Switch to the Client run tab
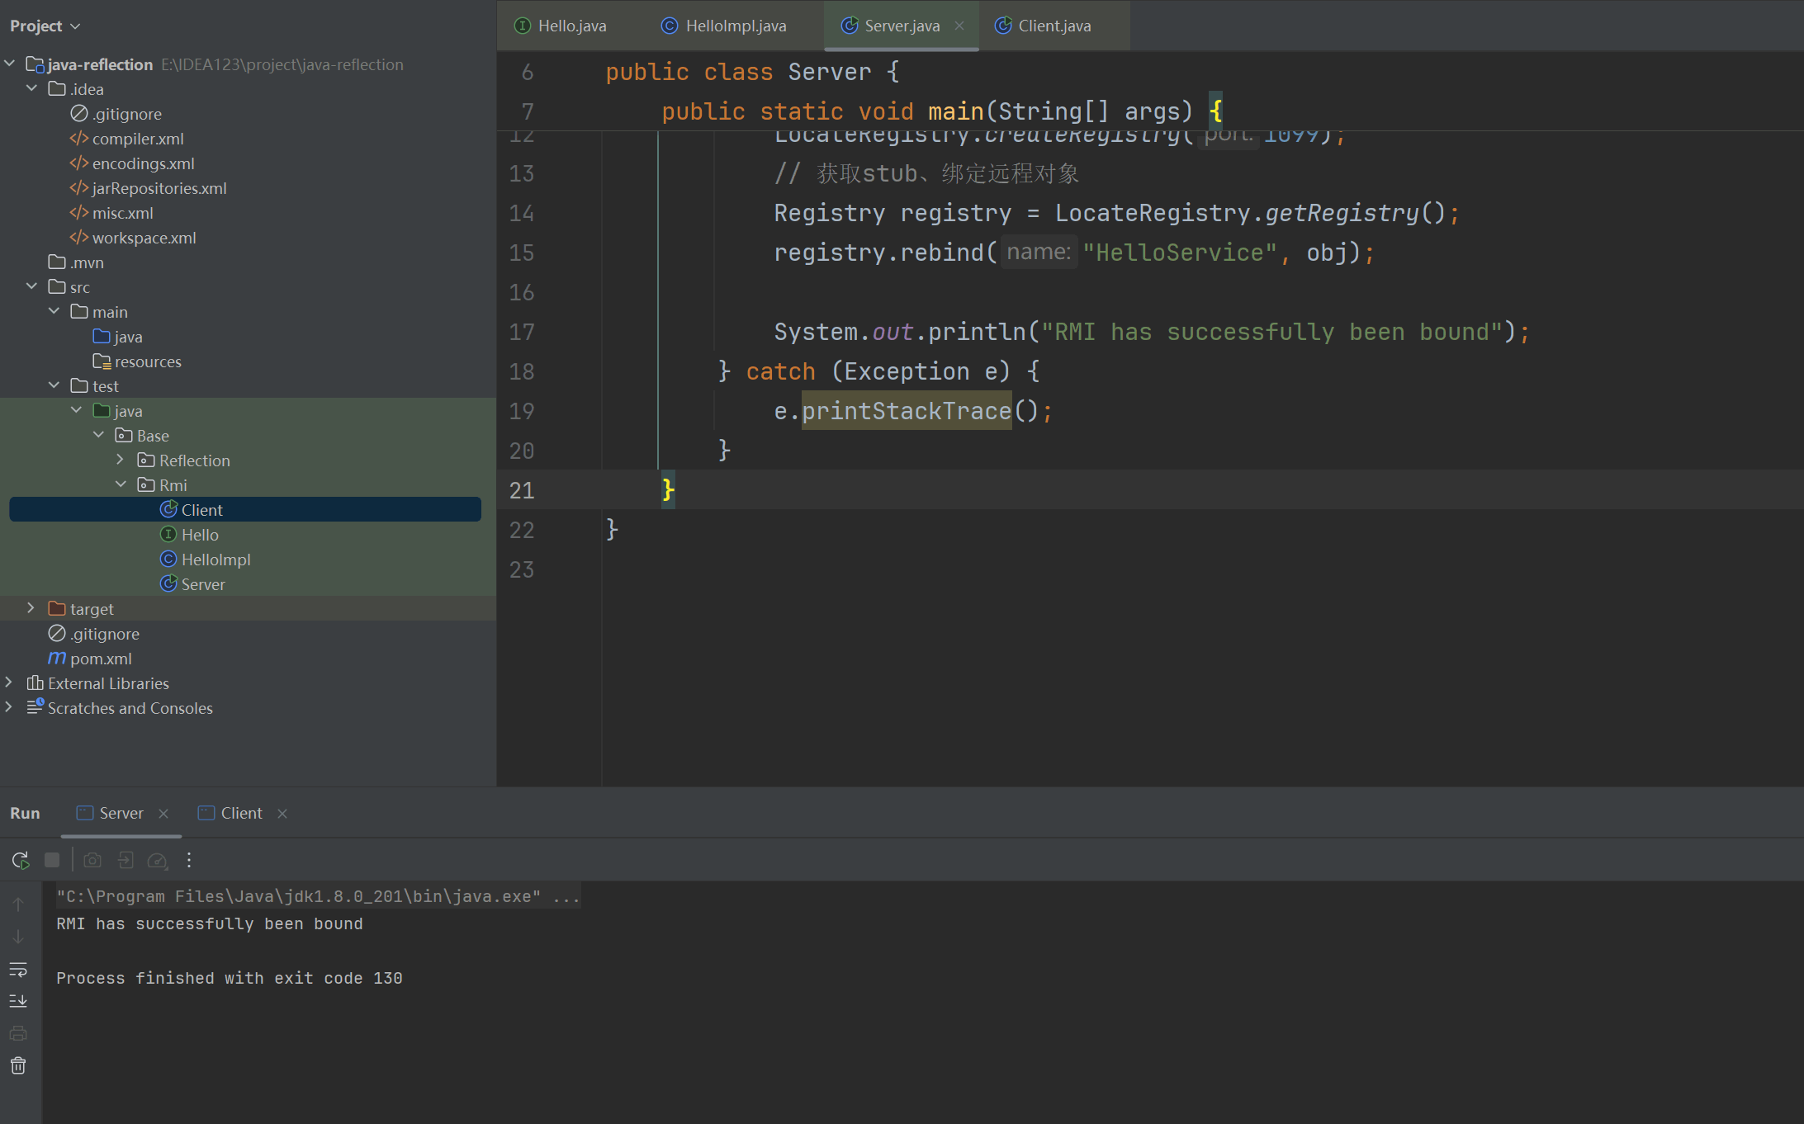This screenshot has width=1804, height=1124. 241,813
